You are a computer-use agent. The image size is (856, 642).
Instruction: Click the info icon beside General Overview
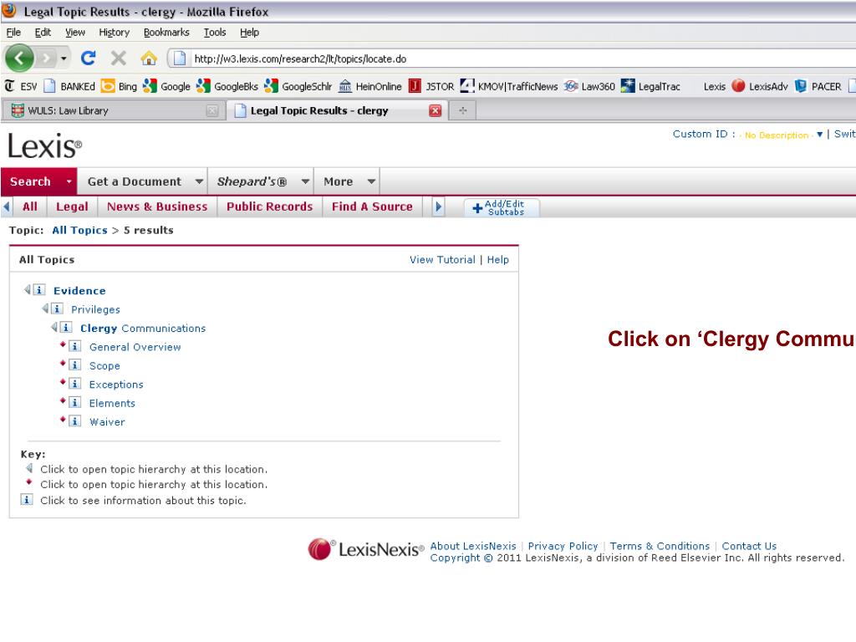(75, 346)
